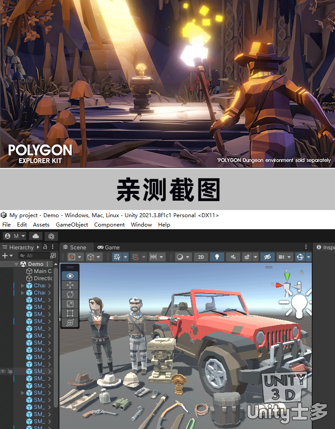Click the cloud services icon in toolbar
Image resolution: width=335 pixels, height=429 pixels.
tap(36, 236)
